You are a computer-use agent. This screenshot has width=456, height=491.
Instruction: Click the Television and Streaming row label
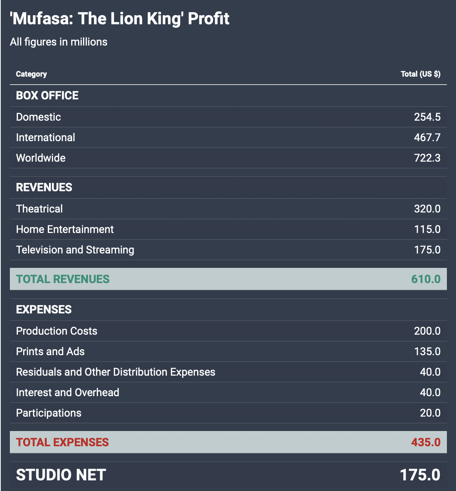[75, 250]
